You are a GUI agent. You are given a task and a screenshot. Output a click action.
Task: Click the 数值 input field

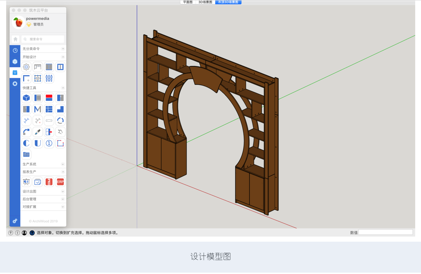385,232
